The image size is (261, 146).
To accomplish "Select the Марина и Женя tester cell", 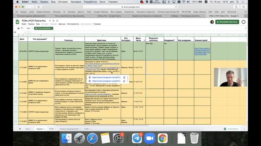I will (x=127, y=68).
